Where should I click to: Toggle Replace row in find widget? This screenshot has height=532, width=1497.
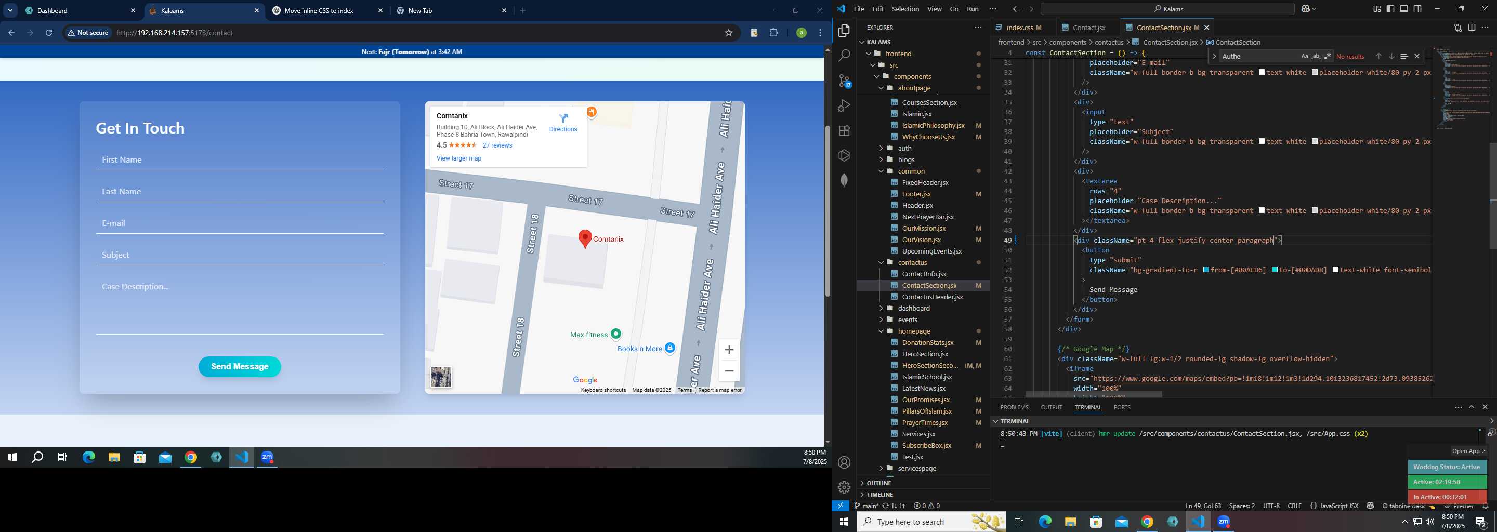[1214, 56]
